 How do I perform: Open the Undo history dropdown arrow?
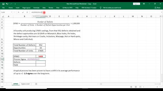click(x=8, y=4)
